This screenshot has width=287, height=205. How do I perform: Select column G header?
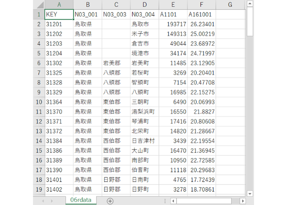click(x=230, y=5)
